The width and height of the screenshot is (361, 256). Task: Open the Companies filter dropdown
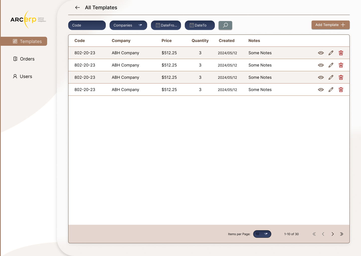(x=128, y=25)
